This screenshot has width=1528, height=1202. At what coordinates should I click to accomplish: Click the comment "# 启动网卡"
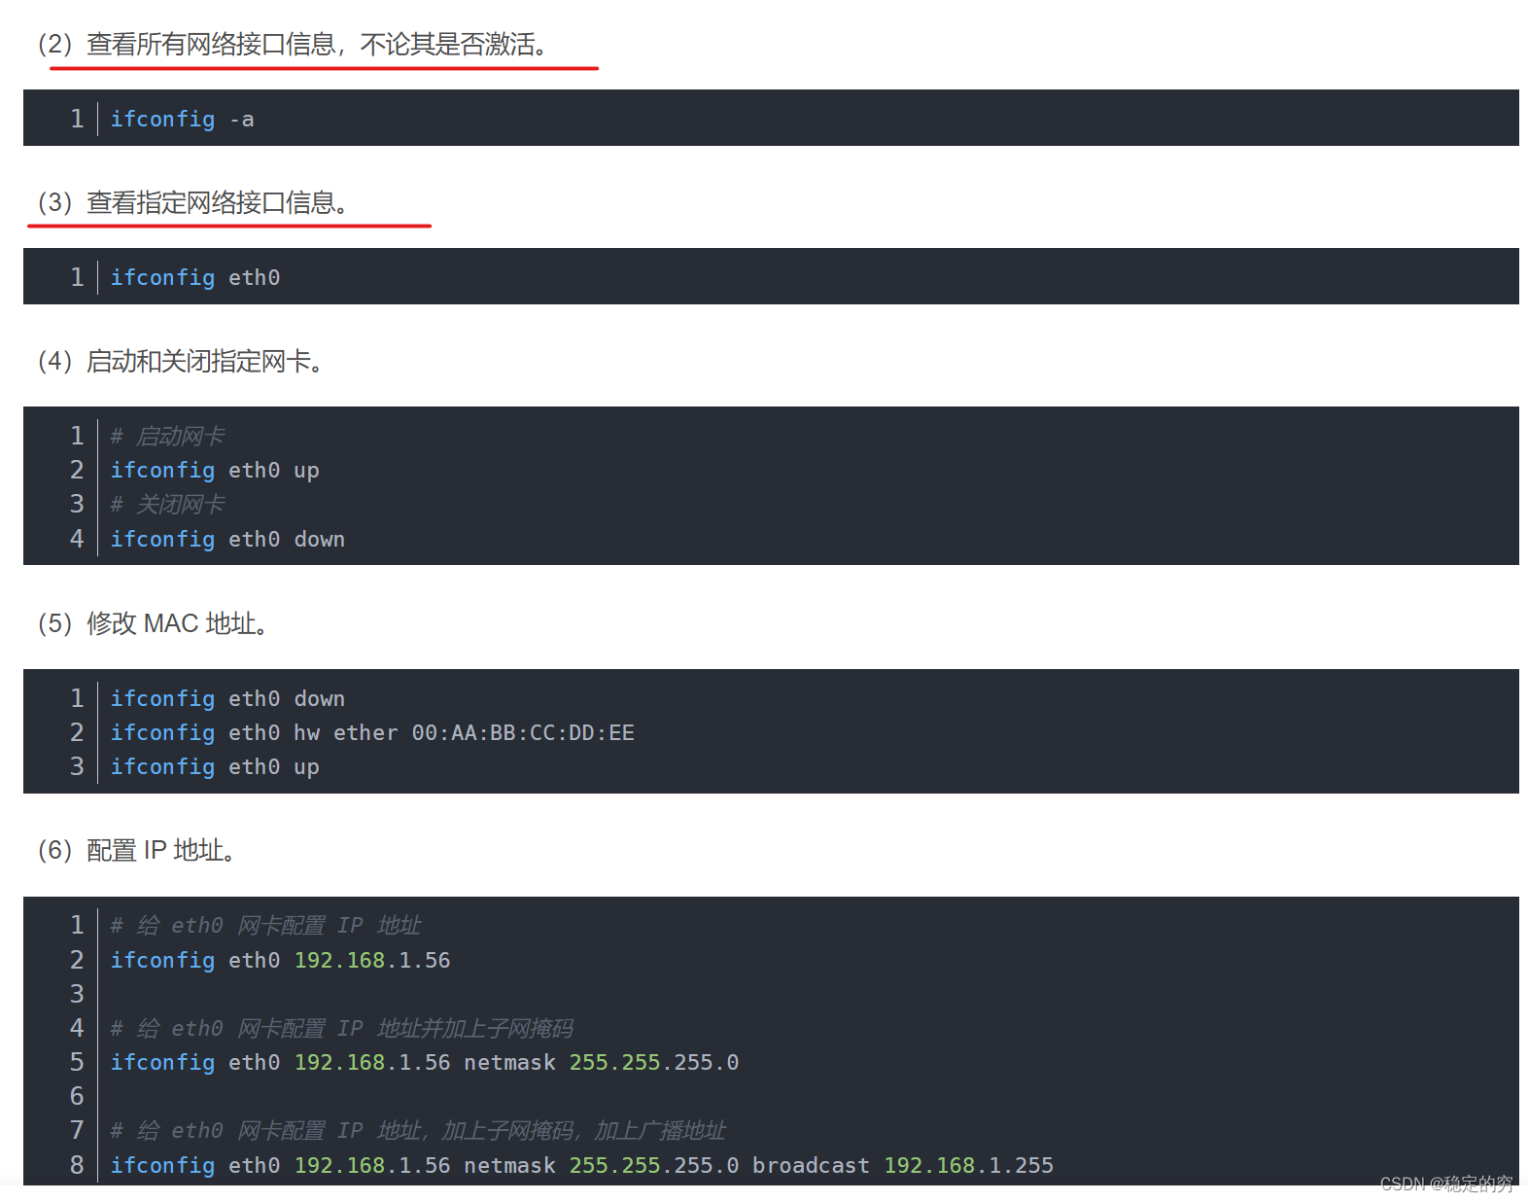pos(167,436)
